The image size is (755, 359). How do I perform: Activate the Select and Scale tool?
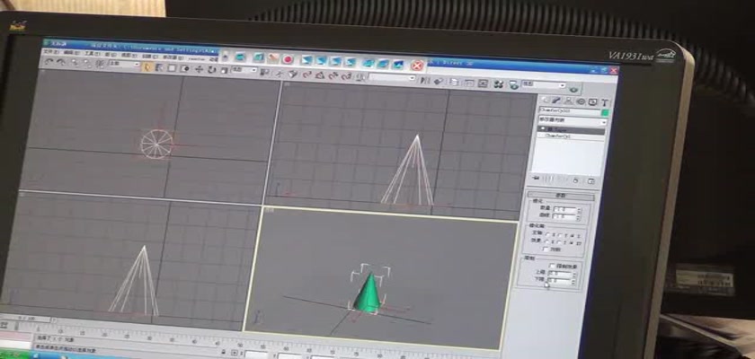224,71
